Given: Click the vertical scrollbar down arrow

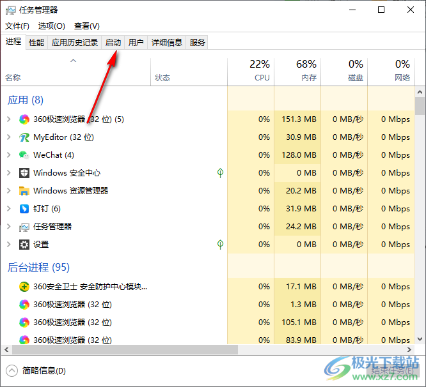Looking at the screenshot, I should tap(420, 339).
